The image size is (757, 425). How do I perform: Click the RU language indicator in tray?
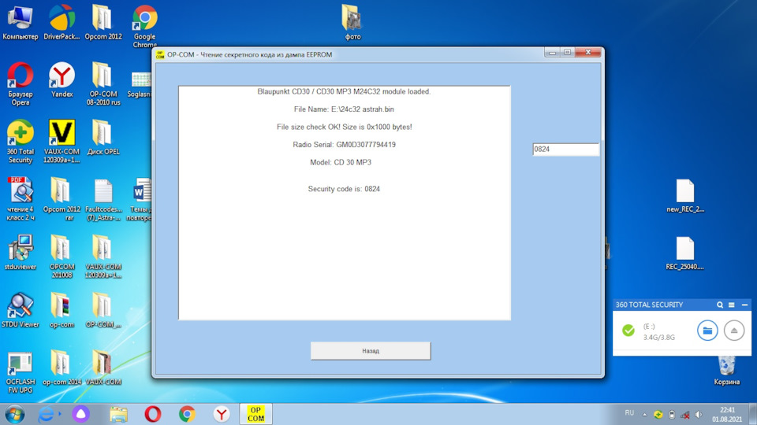click(629, 413)
